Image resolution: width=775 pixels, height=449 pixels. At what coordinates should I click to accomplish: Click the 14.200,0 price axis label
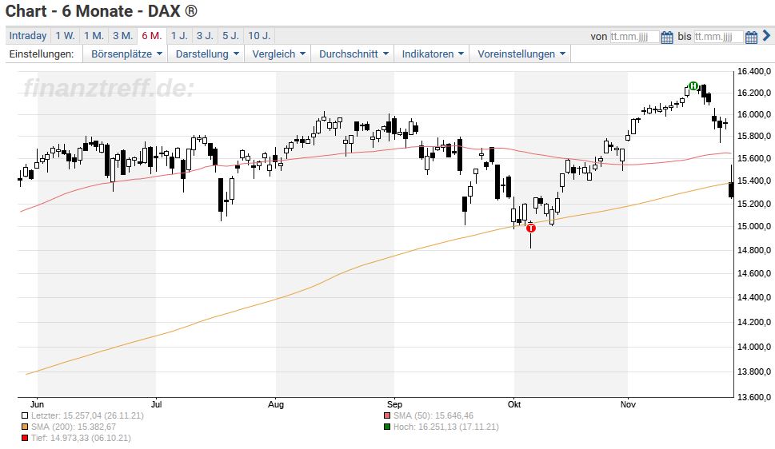point(753,322)
